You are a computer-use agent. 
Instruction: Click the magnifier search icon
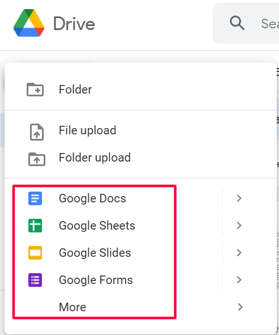pyautogui.click(x=237, y=23)
